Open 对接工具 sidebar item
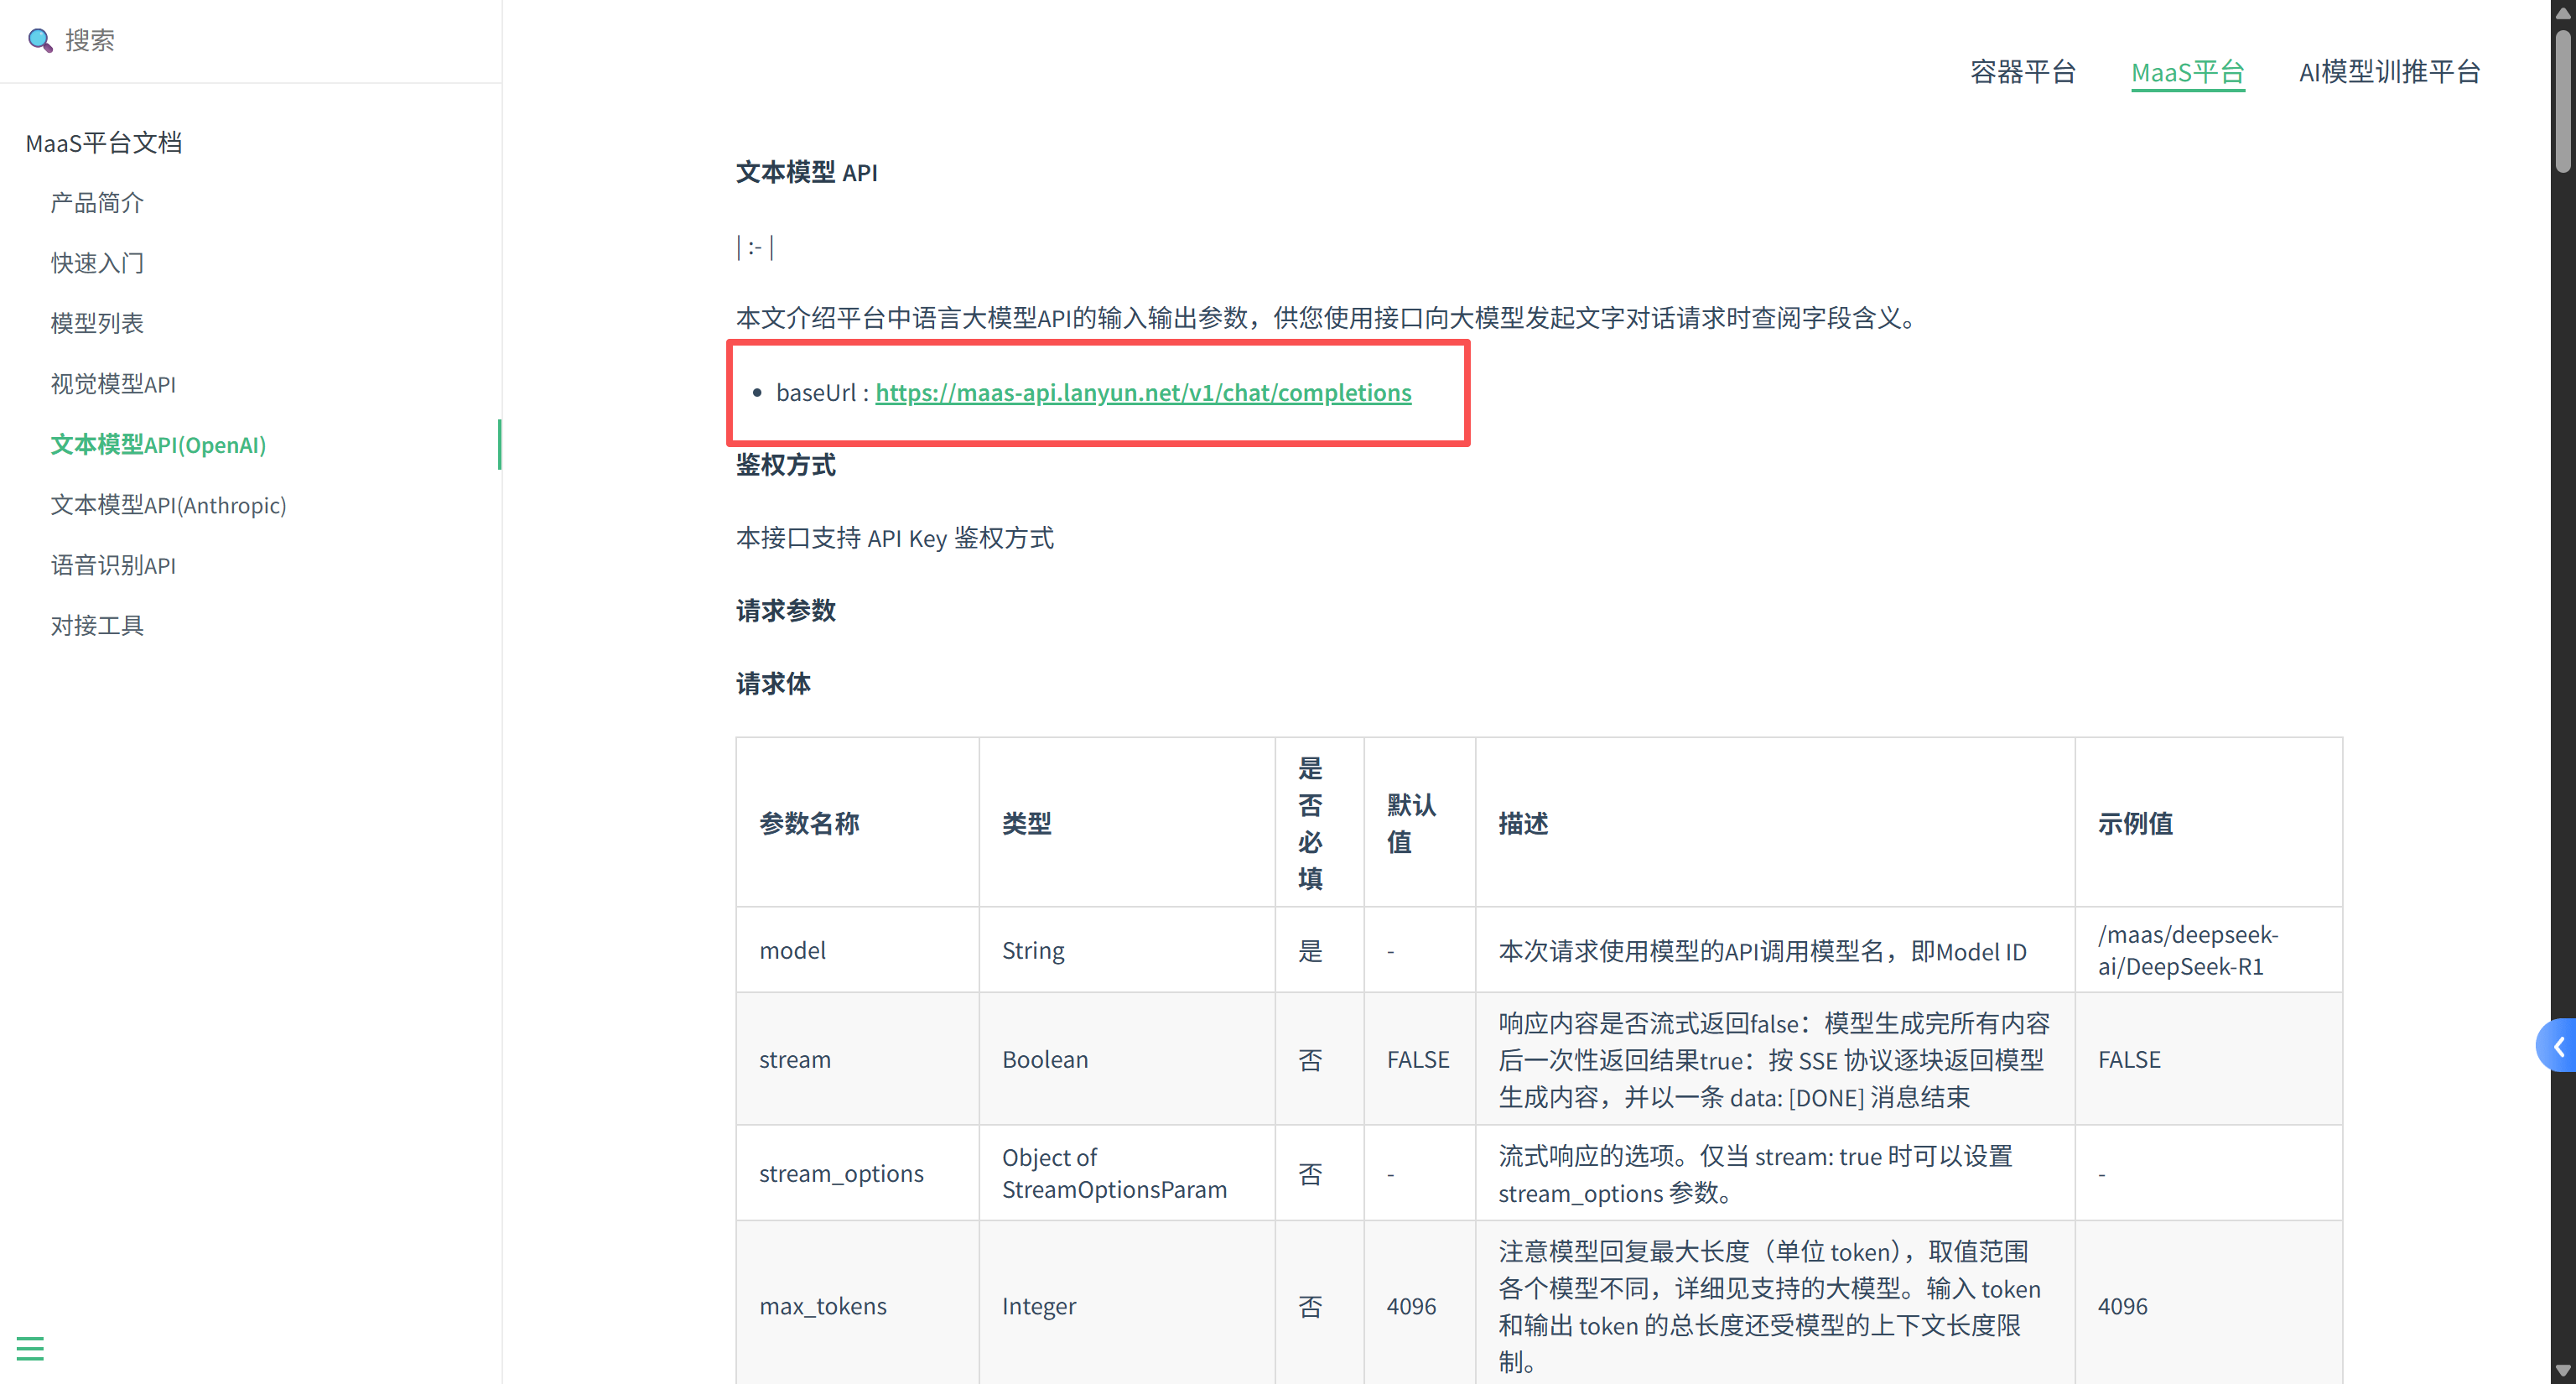 click(97, 625)
